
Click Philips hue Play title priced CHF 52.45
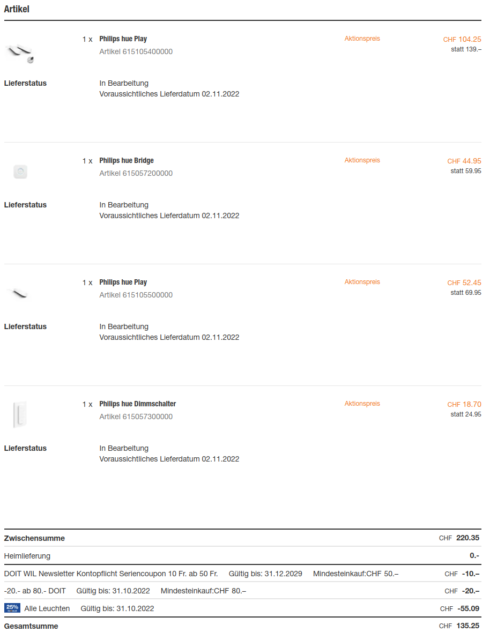(x=123, y=282)
